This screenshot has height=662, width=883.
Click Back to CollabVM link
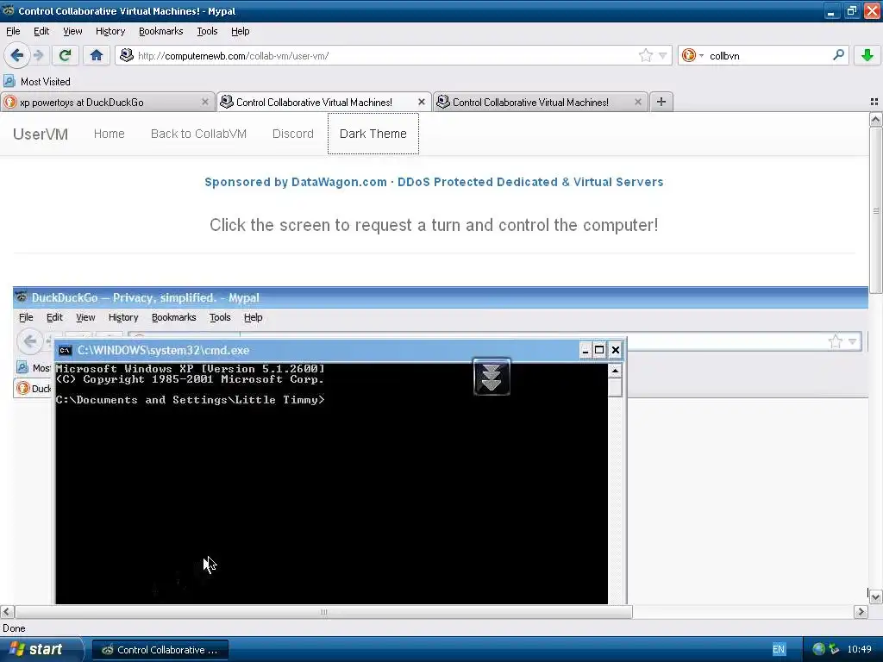(198, 134)
